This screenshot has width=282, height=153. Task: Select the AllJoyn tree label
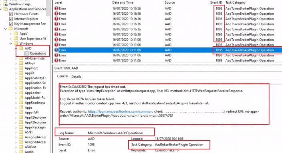click(x=30, y=63)
